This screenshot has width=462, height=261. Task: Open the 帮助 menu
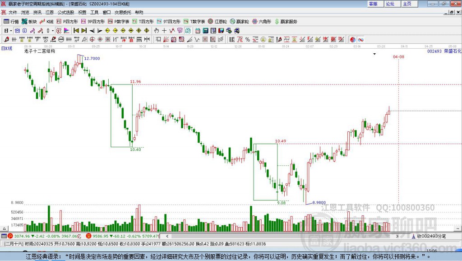coord(139,12)
